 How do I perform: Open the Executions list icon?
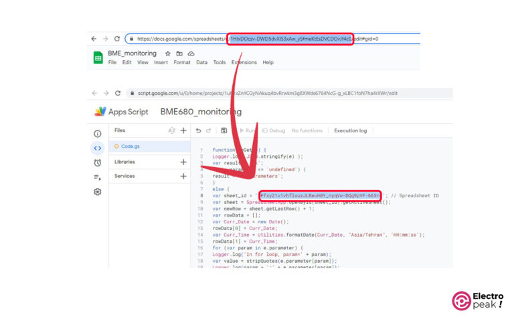pos(98,177)
